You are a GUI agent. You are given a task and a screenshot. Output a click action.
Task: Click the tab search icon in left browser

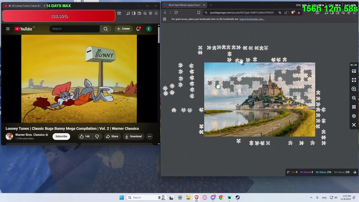(x=119, y=13)
